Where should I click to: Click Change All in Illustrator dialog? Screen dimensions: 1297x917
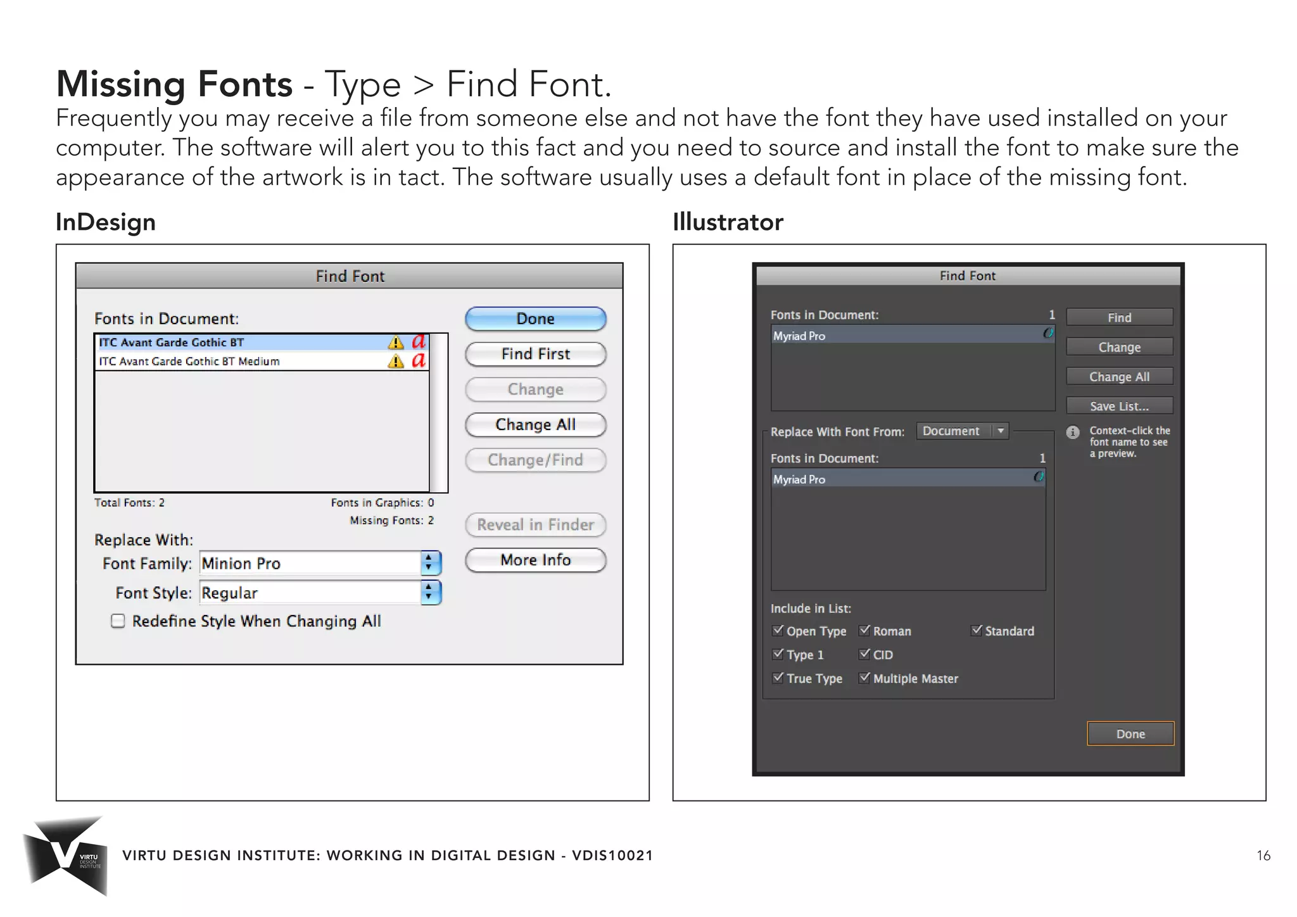(x=1120, y=377)
